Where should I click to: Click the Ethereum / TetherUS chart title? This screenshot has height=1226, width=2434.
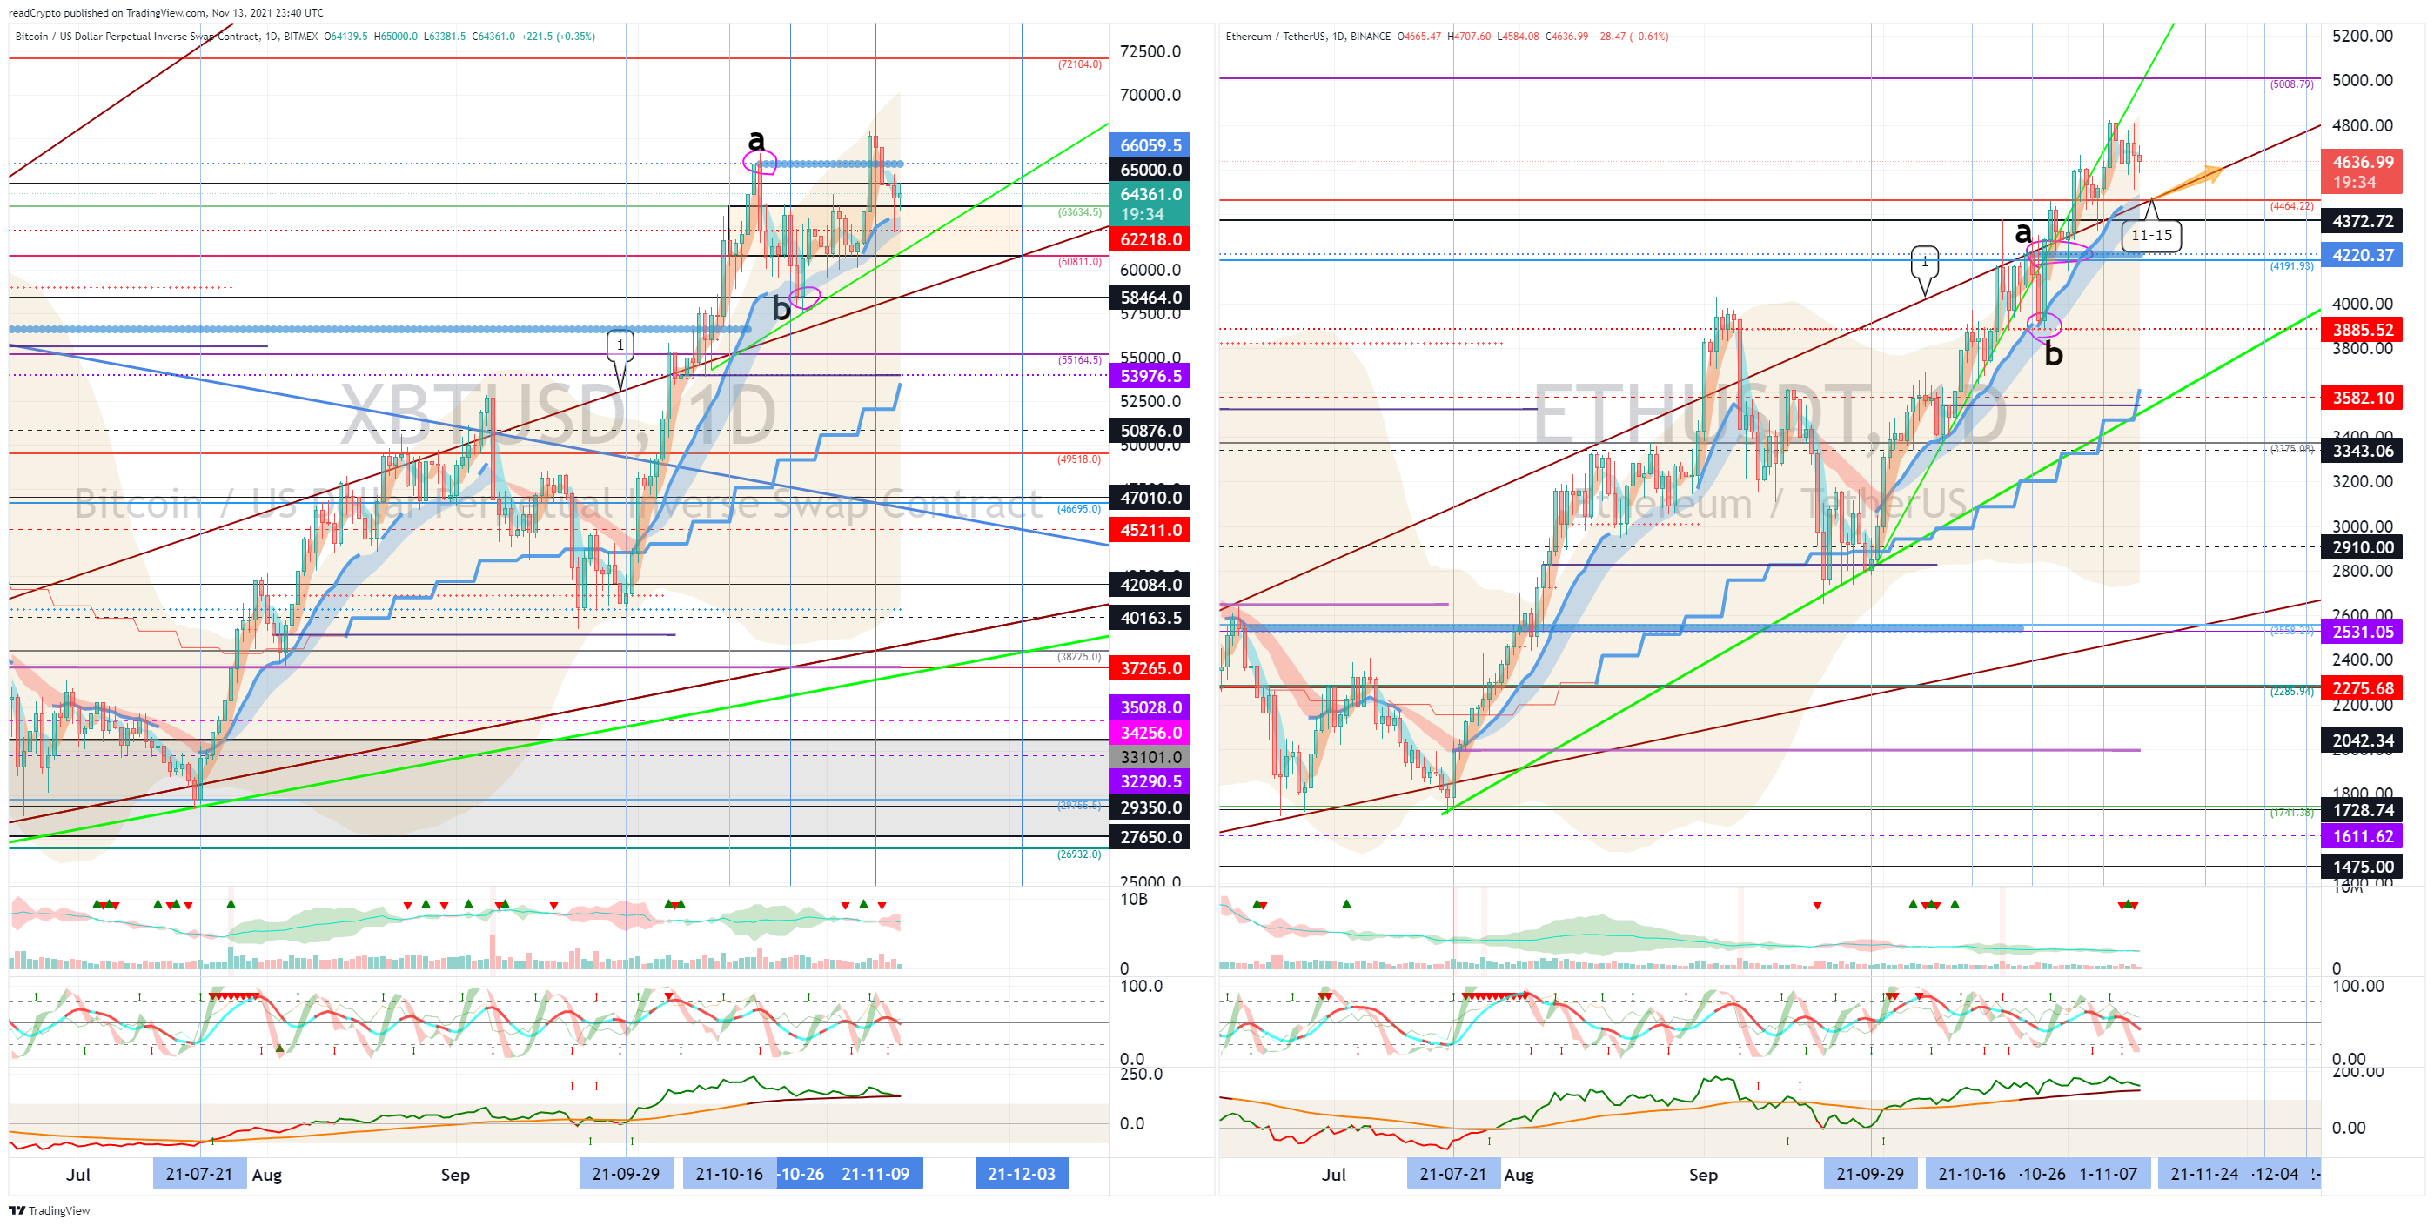click(x=1308, y=37)
